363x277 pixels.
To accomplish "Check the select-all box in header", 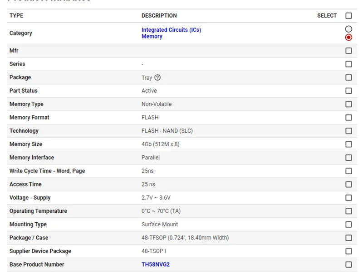I will (348, 16).
